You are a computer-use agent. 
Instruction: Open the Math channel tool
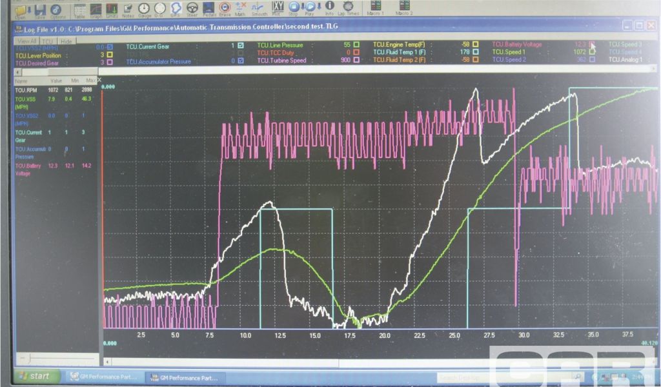click(x=240, y=8)
